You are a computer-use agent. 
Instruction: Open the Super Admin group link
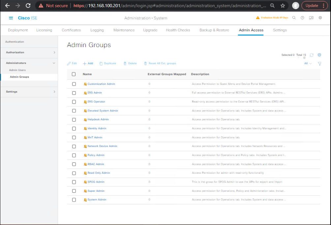96,191
